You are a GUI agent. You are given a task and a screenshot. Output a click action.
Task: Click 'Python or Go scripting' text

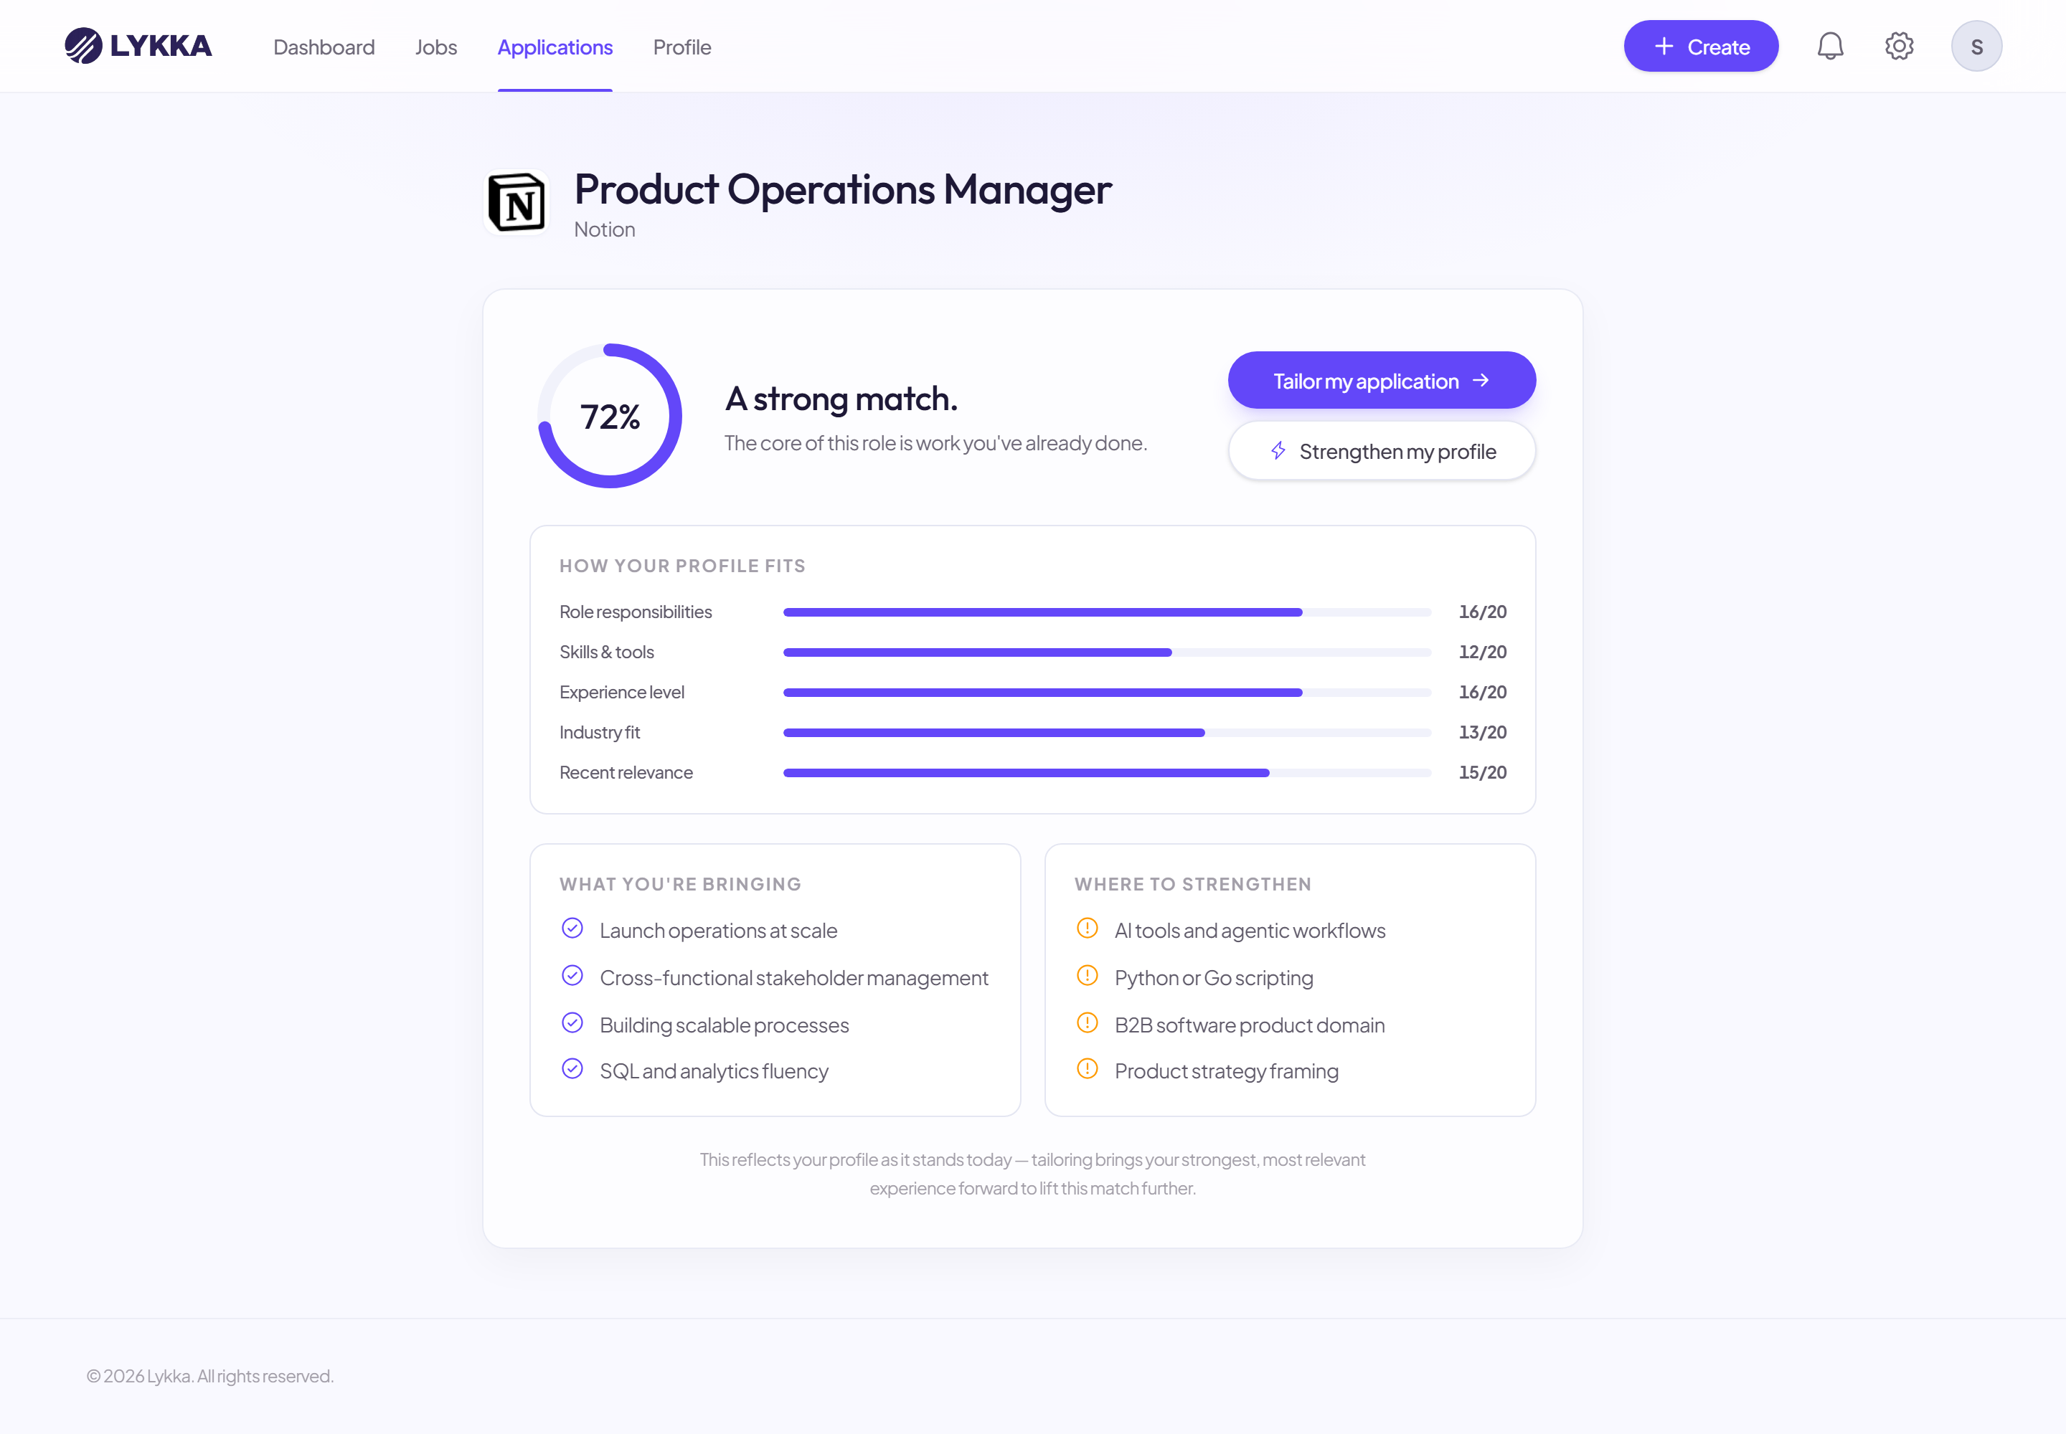(1213, 979)
